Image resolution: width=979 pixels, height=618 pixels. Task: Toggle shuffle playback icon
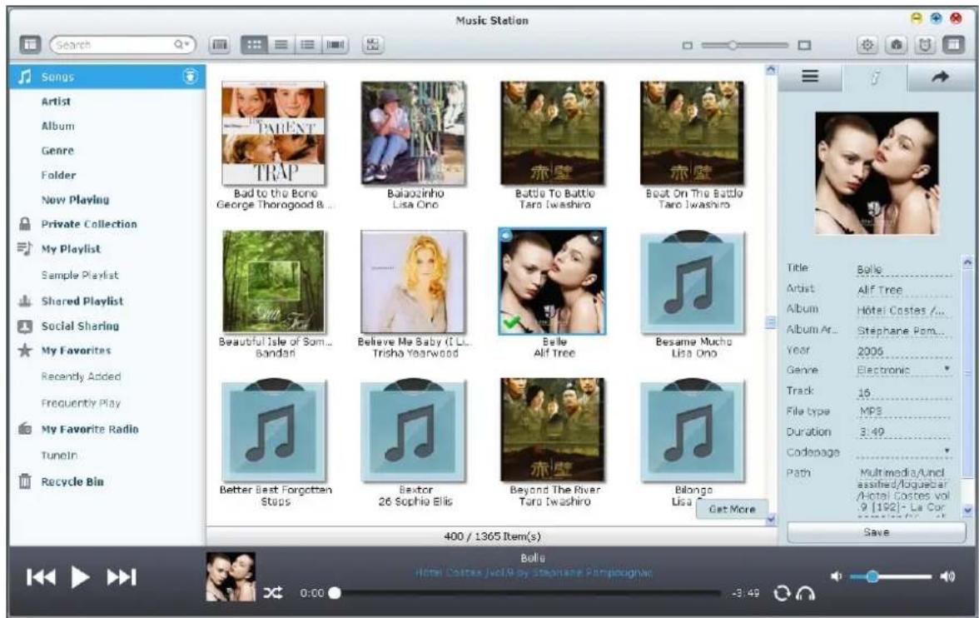[x=272, y=592]
